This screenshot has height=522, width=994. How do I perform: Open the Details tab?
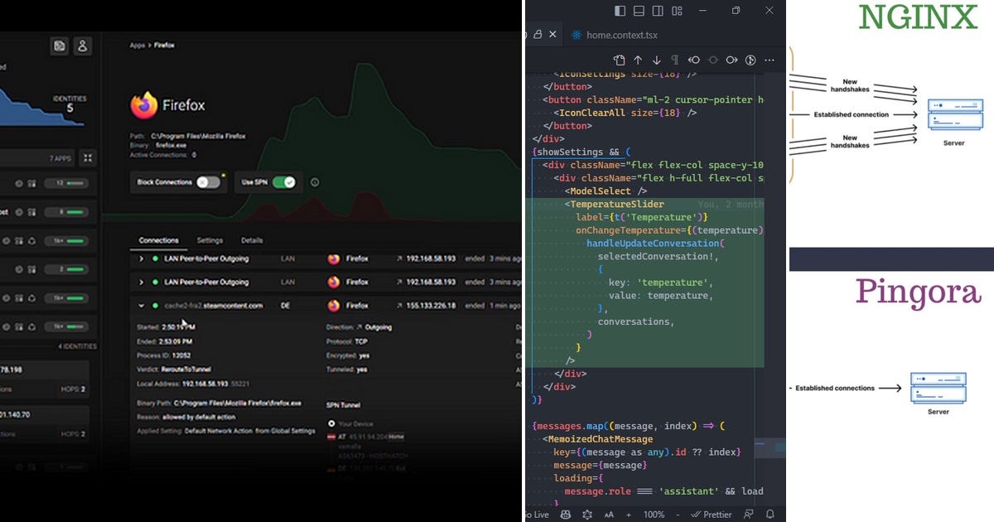point(252,240)
